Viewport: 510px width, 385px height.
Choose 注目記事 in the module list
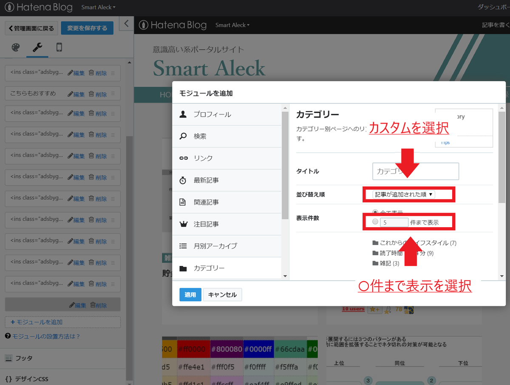click(x=227, y=224)
